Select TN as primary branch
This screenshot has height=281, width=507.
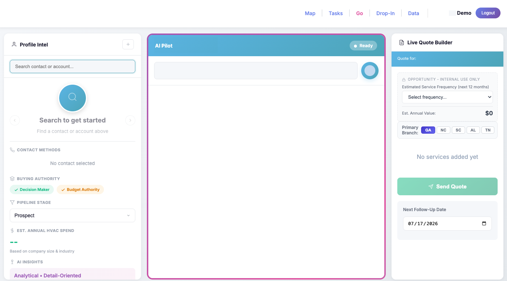tap(488, 130)
